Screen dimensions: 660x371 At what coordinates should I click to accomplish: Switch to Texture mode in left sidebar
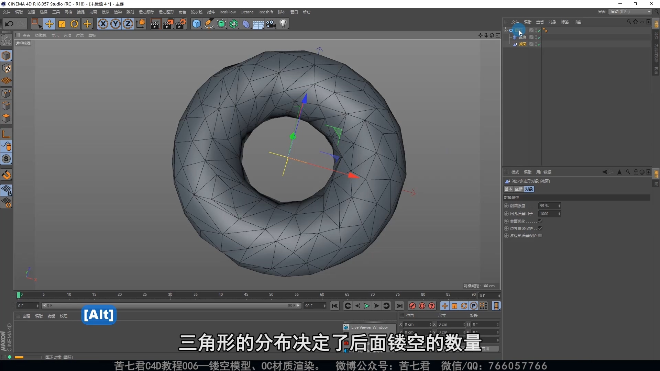pos(6,69)
